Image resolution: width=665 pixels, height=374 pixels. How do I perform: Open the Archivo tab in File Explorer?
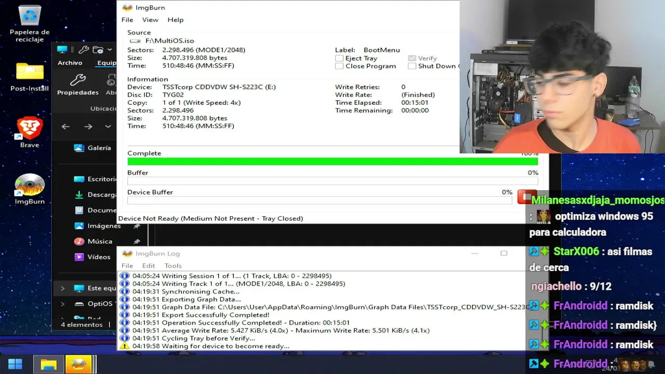pos(70,62)
